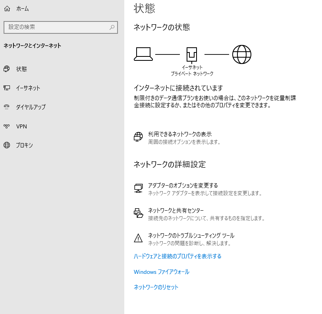Open the 状態 sidebar page

pos(21,69)
